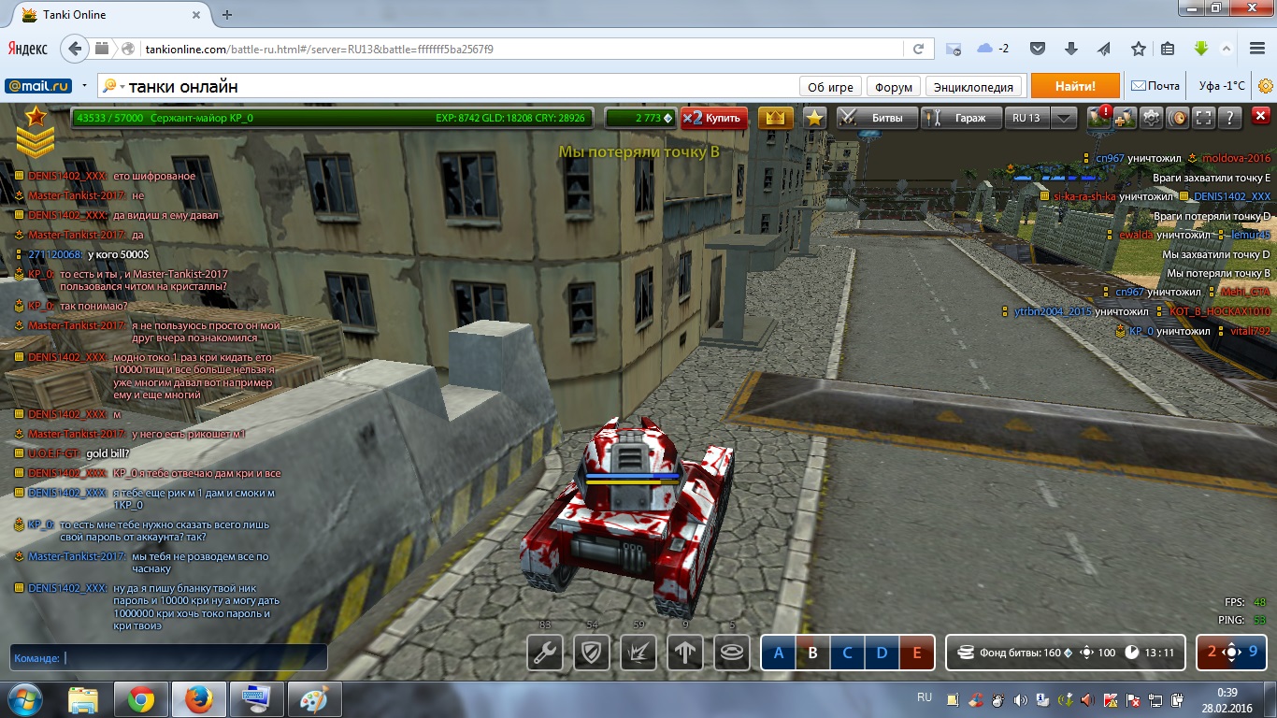Open the game help question mark

pos(1230,118)
